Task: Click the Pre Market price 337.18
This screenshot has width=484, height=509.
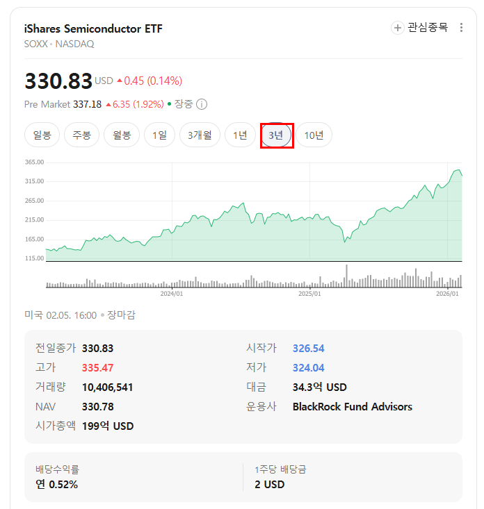Action: pyautogui.click(x=87, y=105)
